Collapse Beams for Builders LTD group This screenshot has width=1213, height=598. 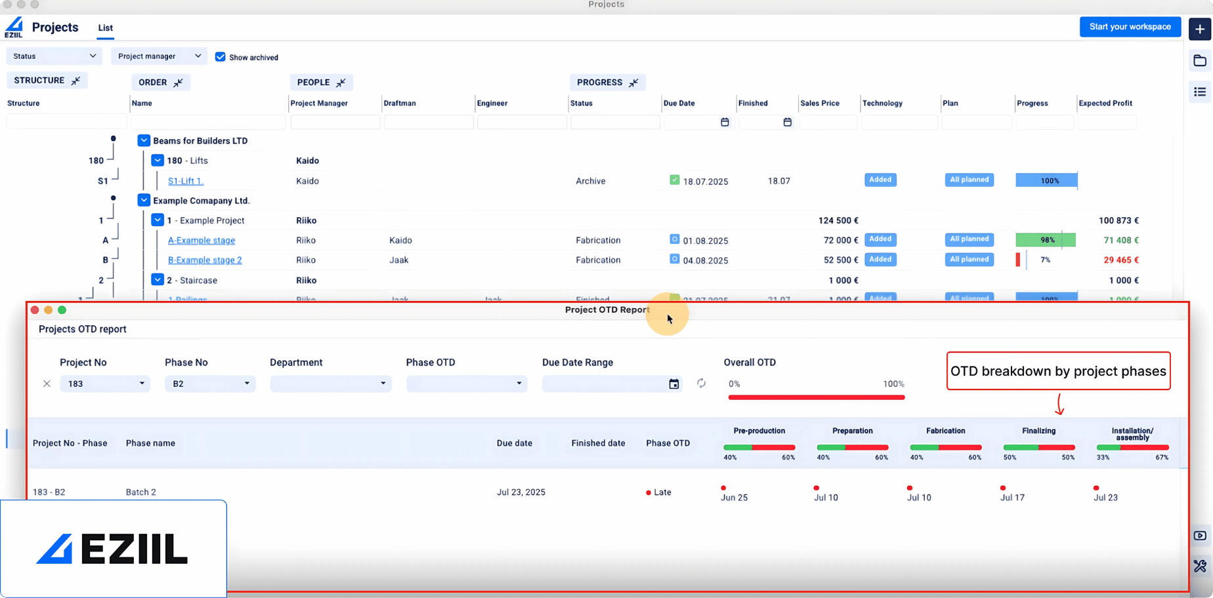(144, 140)
